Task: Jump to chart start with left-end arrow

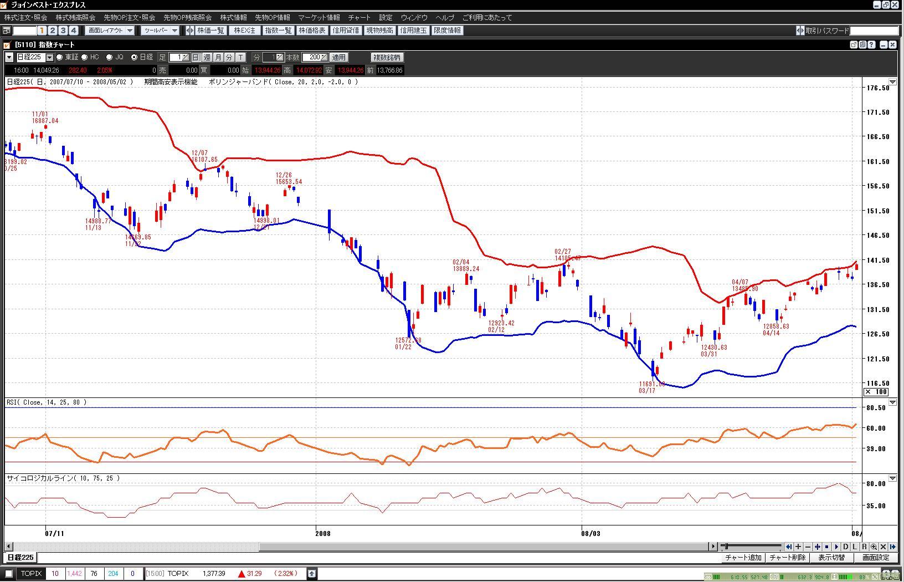Action: (789, 547)
